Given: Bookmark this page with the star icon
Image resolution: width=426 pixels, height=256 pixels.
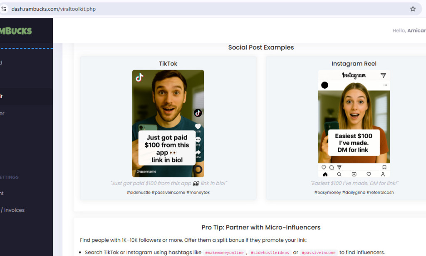Looking at the screenshot, I should click(413, 9).
